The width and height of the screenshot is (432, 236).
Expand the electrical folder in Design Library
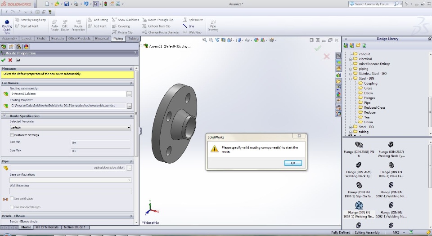[351, 59]
